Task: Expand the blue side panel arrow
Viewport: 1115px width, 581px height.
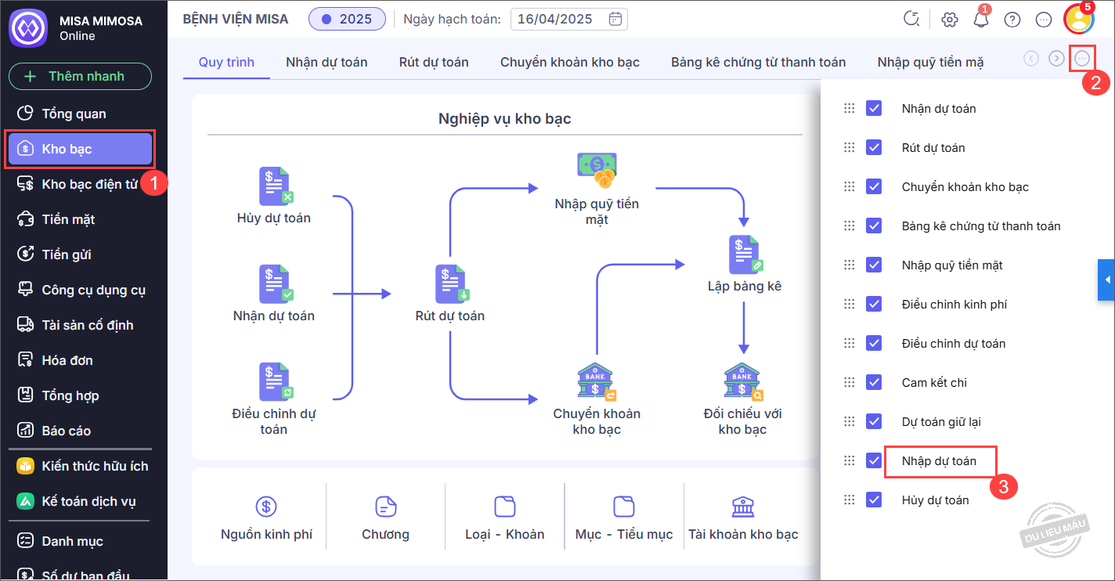Action: pyautogui.click(x=1106, y=280)
